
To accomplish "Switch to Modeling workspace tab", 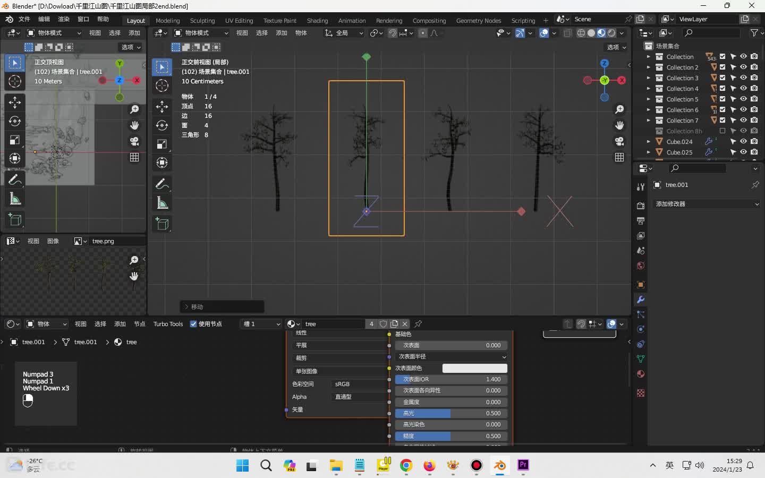I will point(168,21).
